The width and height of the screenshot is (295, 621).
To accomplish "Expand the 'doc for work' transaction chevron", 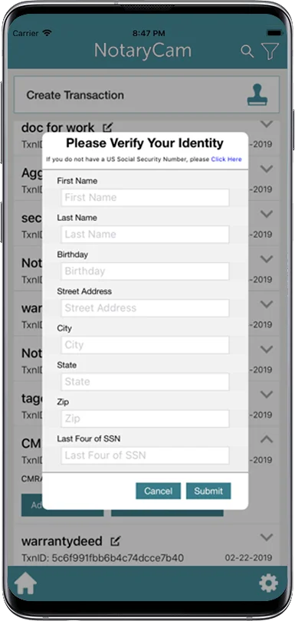I will (267, 124).
